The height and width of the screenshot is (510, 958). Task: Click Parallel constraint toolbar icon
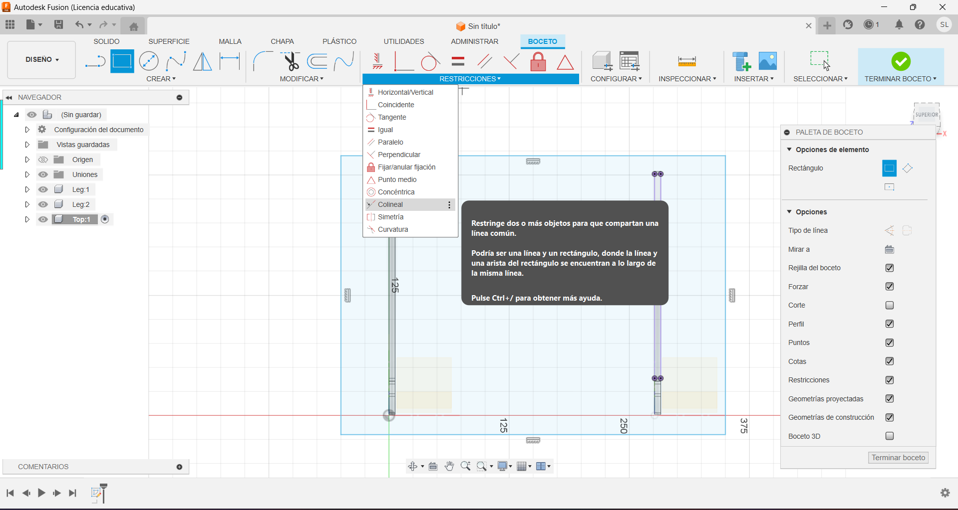click(x=484, y=62)
